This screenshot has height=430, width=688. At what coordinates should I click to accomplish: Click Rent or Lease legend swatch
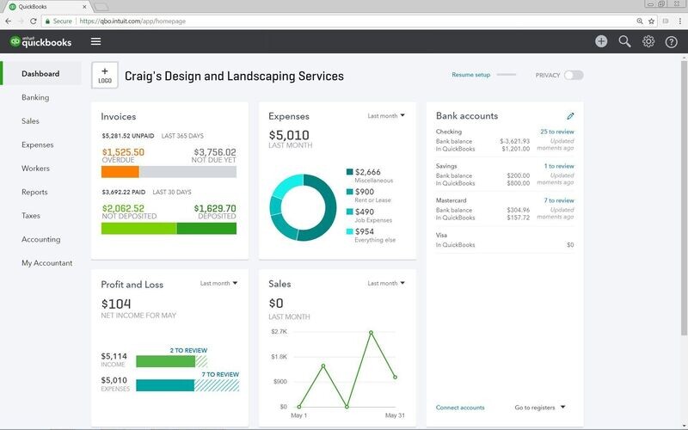point(350,192)
